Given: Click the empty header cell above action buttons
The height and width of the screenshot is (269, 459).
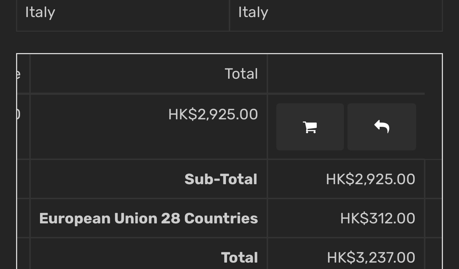Looking at the screenshot, I should click(x=346, y=74).
